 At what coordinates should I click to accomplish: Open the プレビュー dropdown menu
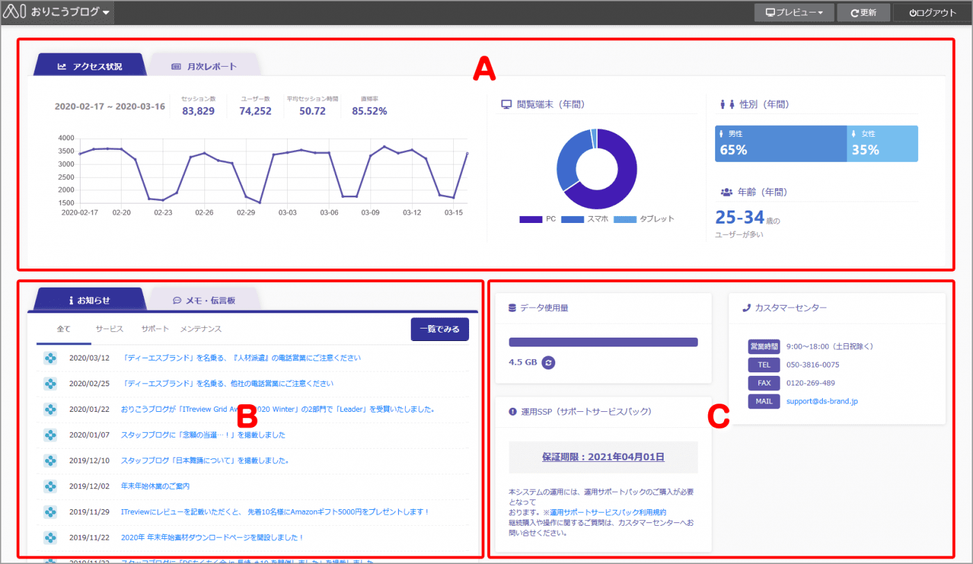794,13
